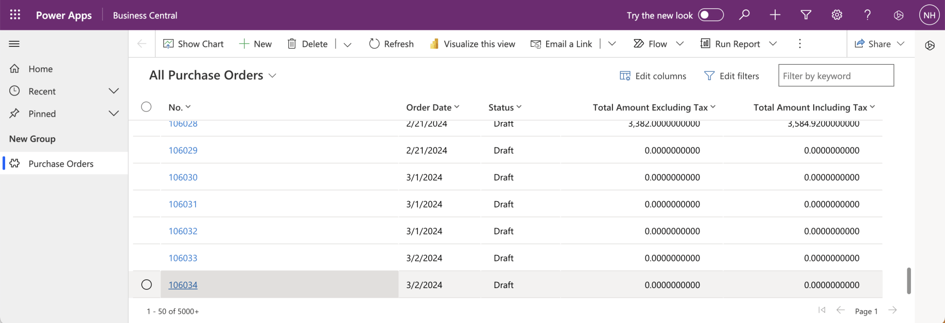
Task: Toggle the 'Try the new look' switch
Action: pos(711,15)
